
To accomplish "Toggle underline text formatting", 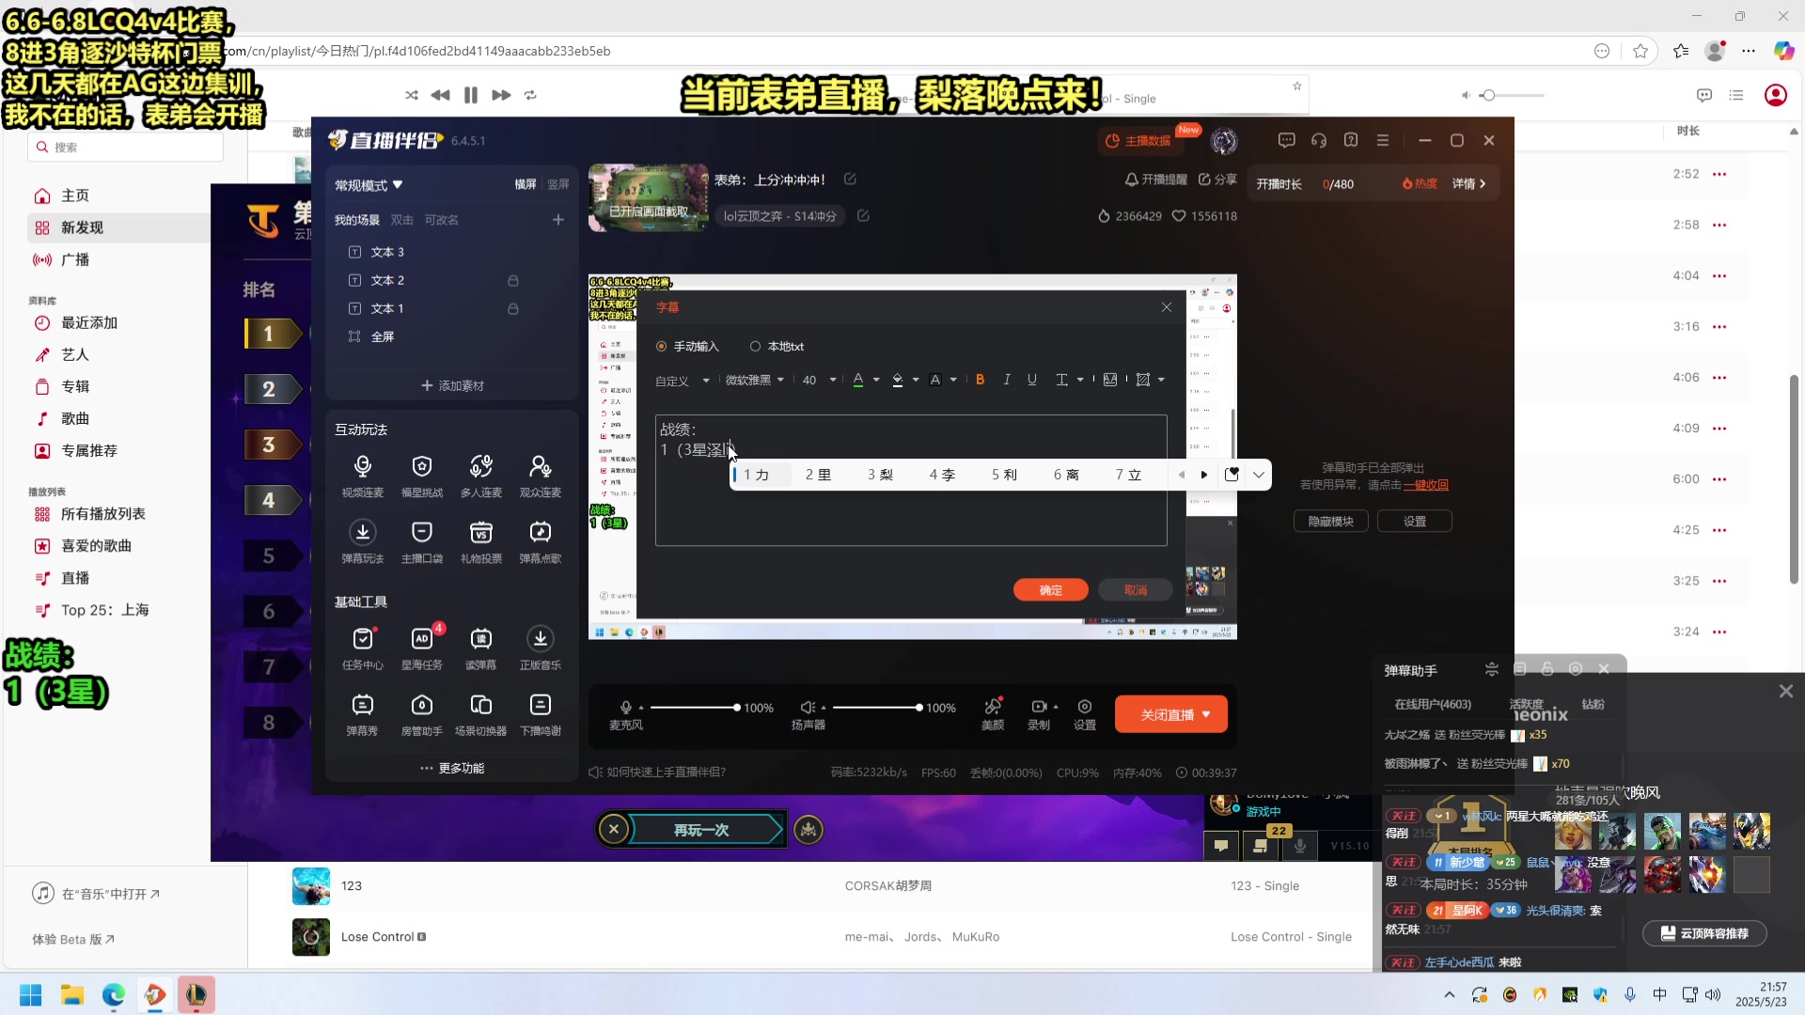I will [x=1032, y=380].
